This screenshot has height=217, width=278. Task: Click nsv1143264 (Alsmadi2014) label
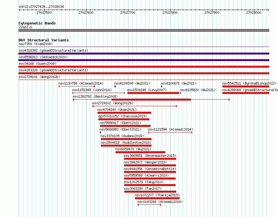tap(160, 202)
